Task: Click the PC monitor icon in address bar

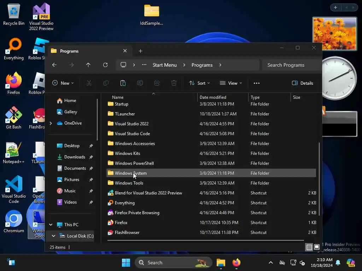Action: 123,65
